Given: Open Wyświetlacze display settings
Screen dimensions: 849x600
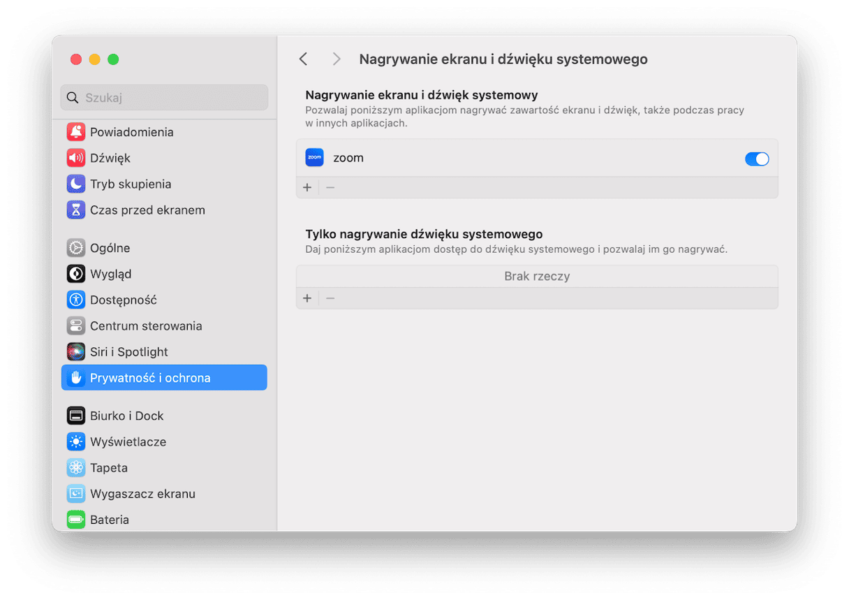Looking at the screenshot, I should (128, 441).
